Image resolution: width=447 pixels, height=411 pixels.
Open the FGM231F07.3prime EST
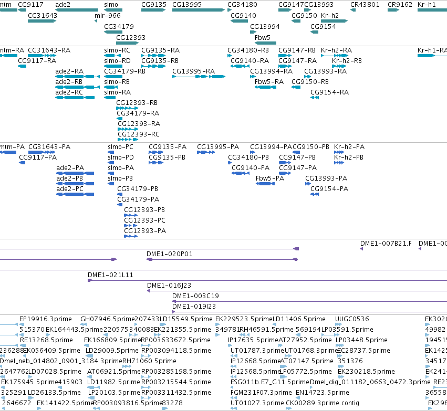234,398
